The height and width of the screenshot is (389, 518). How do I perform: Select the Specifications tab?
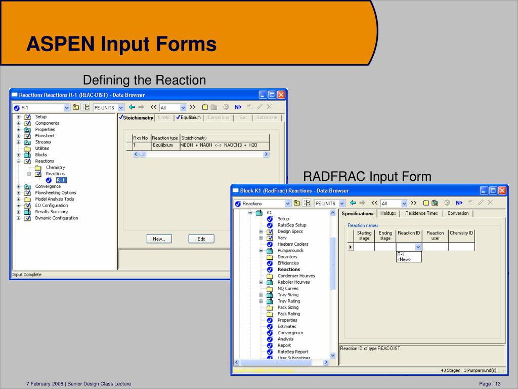point(358,213)
